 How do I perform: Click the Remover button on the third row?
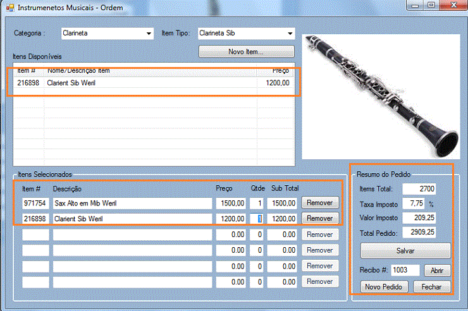tap(320, 235)
